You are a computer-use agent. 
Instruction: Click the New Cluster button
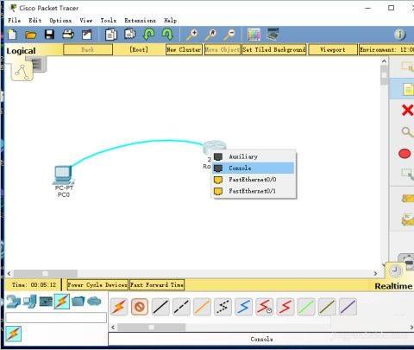point(184,49)
